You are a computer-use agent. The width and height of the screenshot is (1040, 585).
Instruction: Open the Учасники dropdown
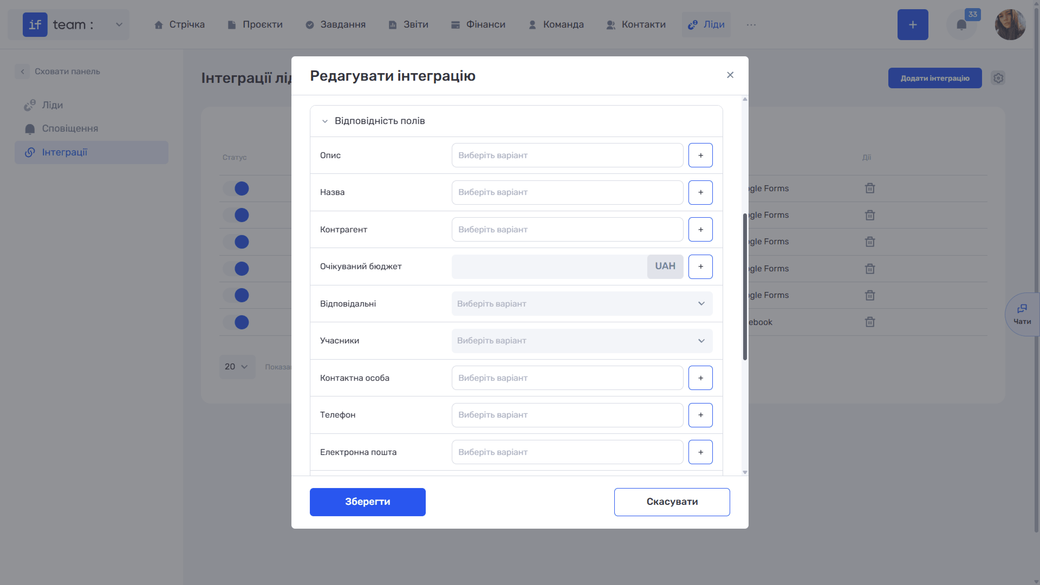coord(582,341)
